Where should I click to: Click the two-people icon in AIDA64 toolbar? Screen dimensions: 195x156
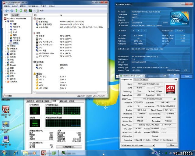click(x=26, y=11)
